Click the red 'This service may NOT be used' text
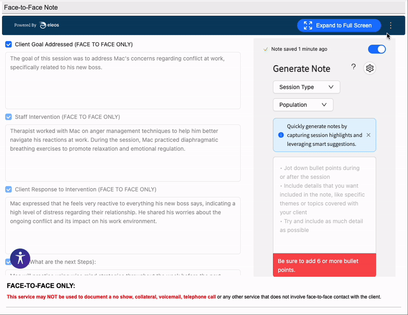Viewport: 408px width, 315px height. (x=111, y=297)
